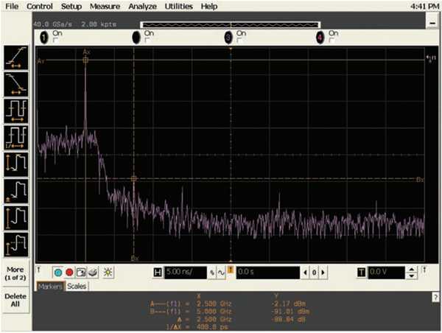
Task: Click the orange trigger reference position marker icon
Action: [x=231, y=270]
